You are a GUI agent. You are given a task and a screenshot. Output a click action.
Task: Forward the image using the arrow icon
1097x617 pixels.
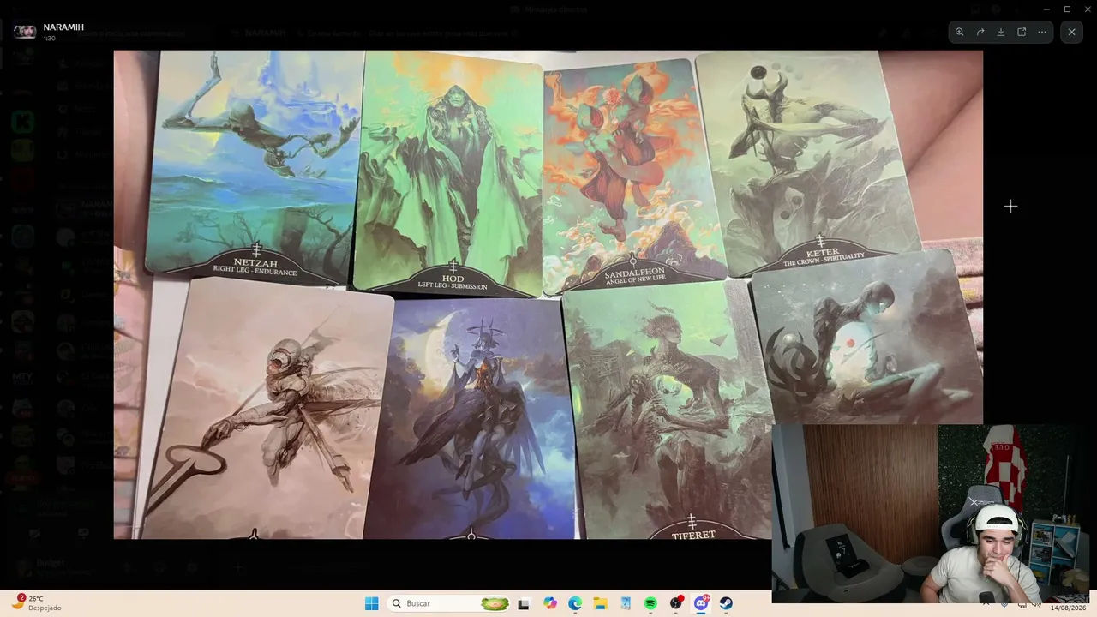[980, 32]
